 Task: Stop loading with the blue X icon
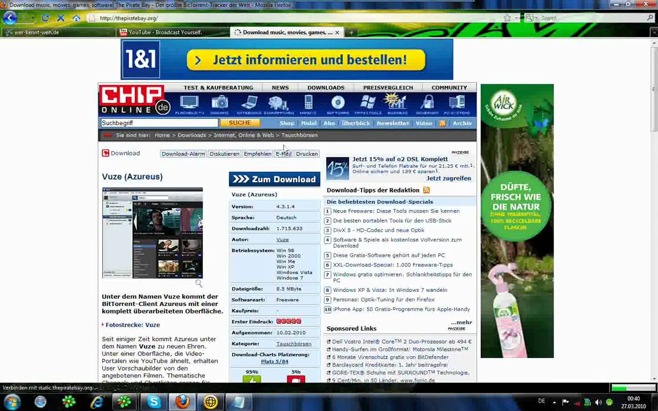pyautogui.click(x=61, y=18)
